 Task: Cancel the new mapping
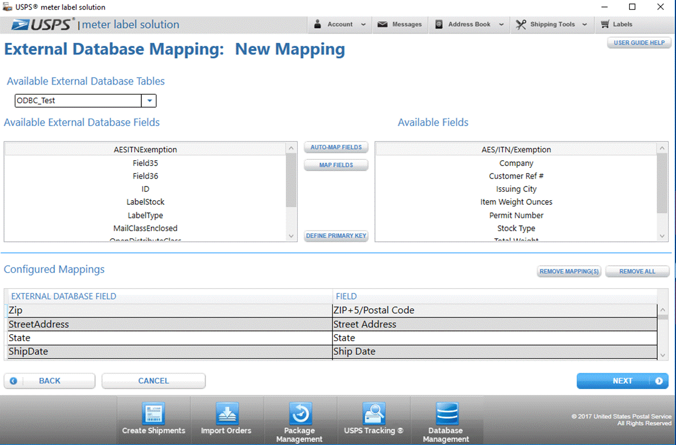tap(154, 381)
